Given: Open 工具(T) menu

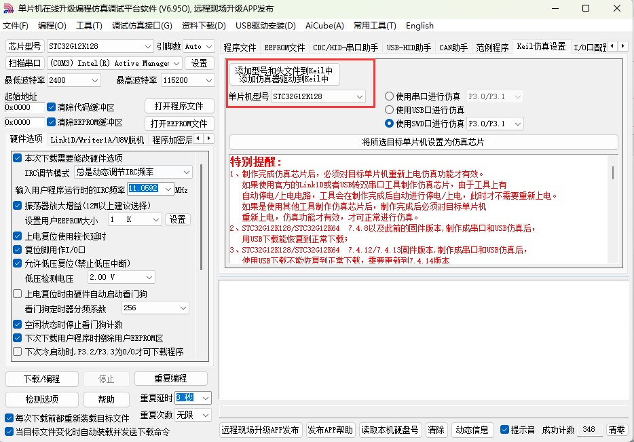Looking at the screenshot, I should (89, 26).
